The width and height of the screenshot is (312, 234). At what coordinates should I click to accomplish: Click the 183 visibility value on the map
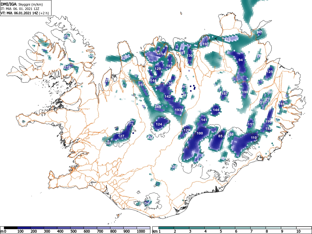pos(169,66)
